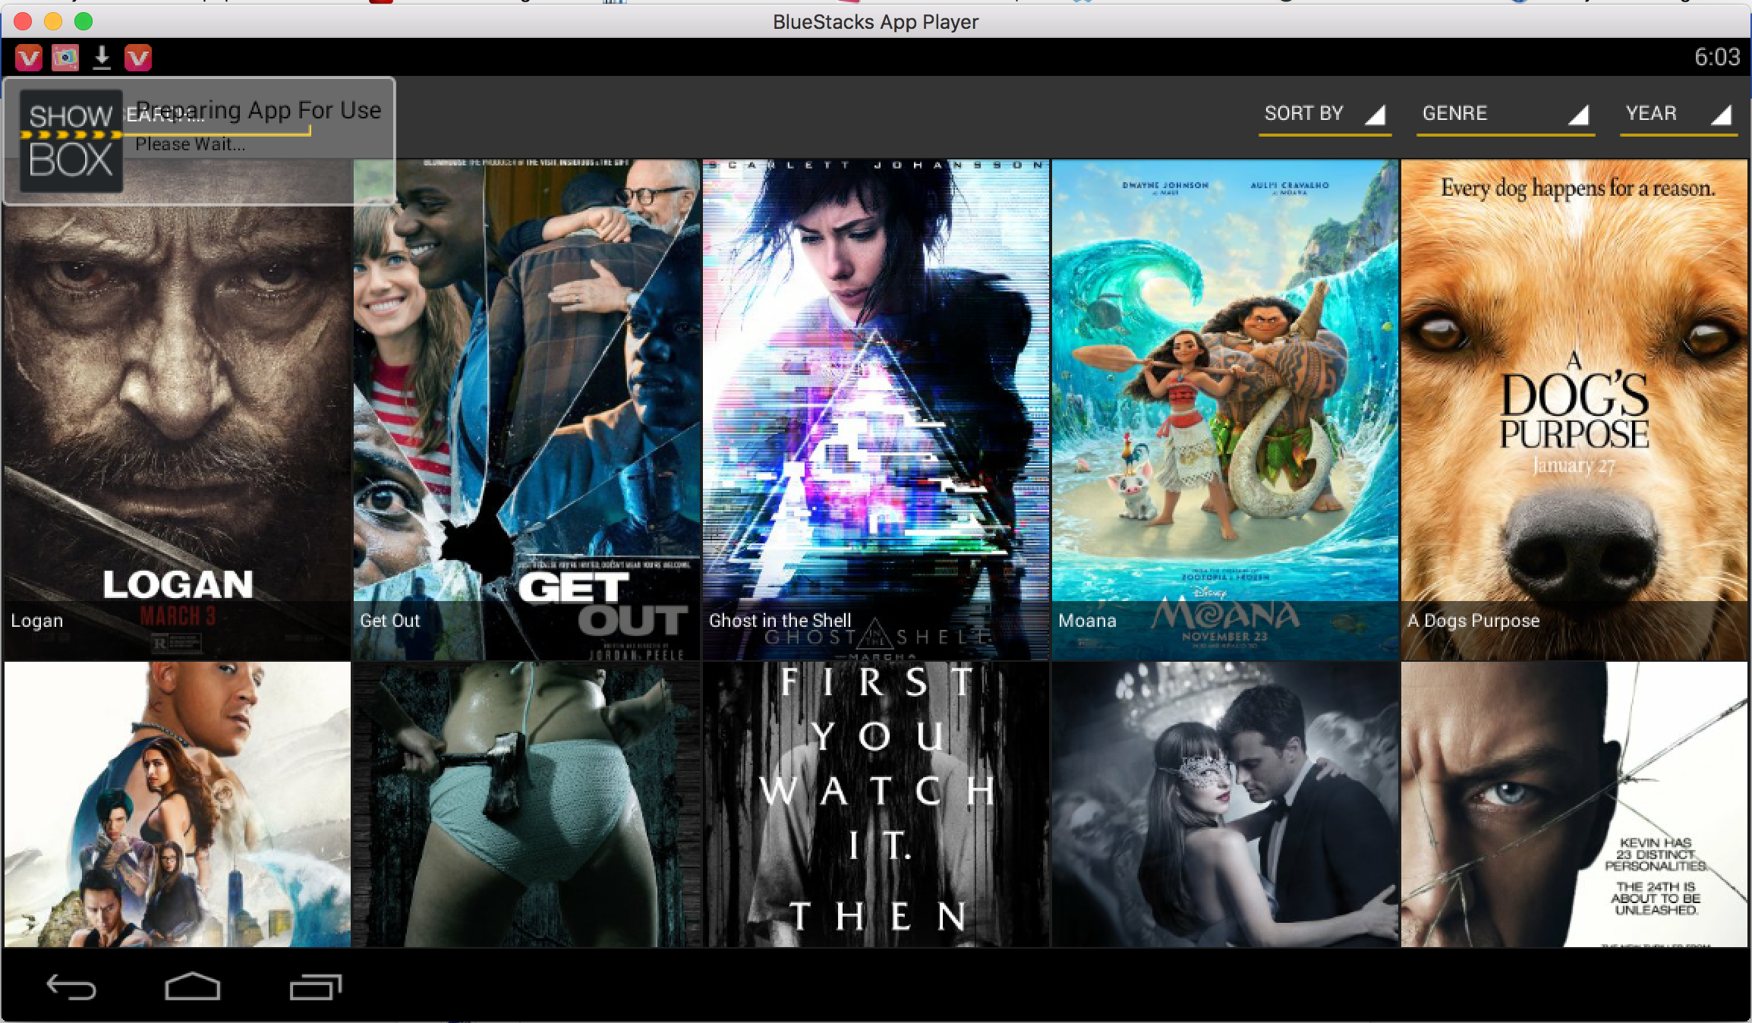The image size is (1752, 1023).
Task: Open Ghost in the Shell poster
Action: 875,410
